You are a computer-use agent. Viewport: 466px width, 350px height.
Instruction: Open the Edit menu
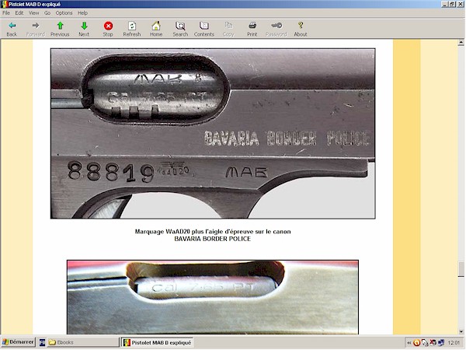pyautogui.click(x=19, y=12)
